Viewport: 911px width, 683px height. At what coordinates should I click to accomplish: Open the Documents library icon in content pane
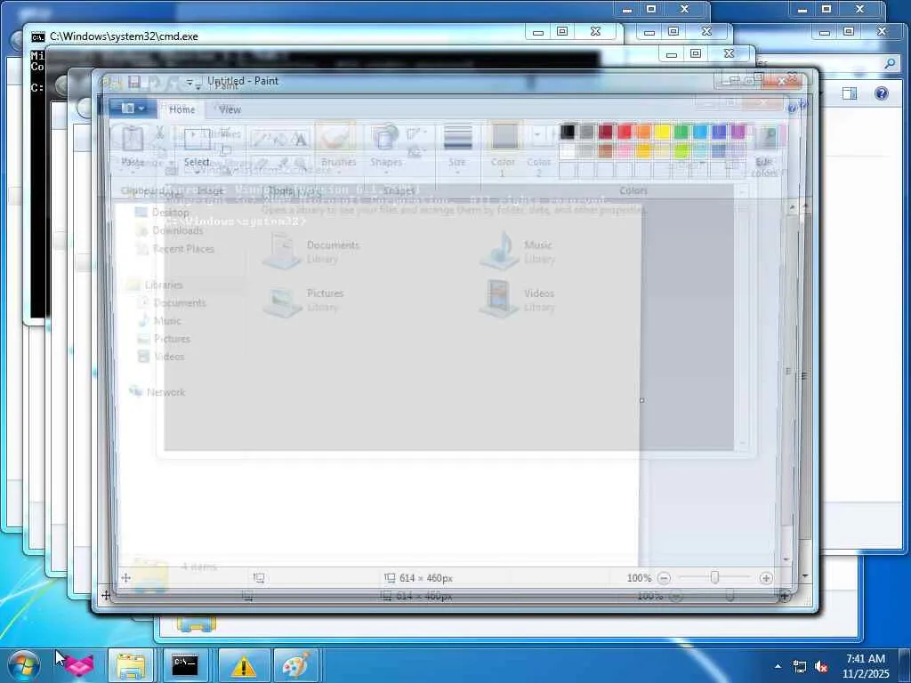[x=282, y=251]
